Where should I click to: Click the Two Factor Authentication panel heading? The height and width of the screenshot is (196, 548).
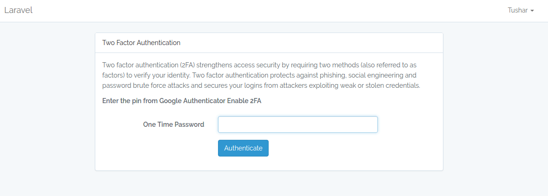point(141,43)
